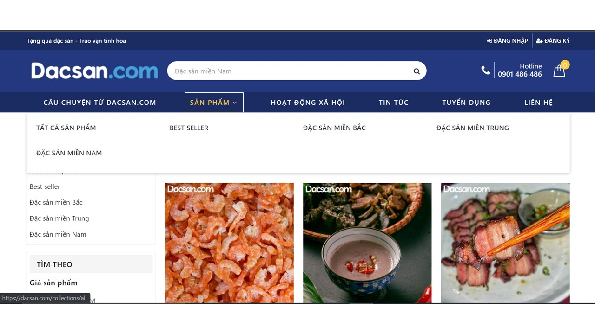The height and width of the screenshot is (334, 595).
Task: Open the shopping cart icon
Action: [559, 71]
